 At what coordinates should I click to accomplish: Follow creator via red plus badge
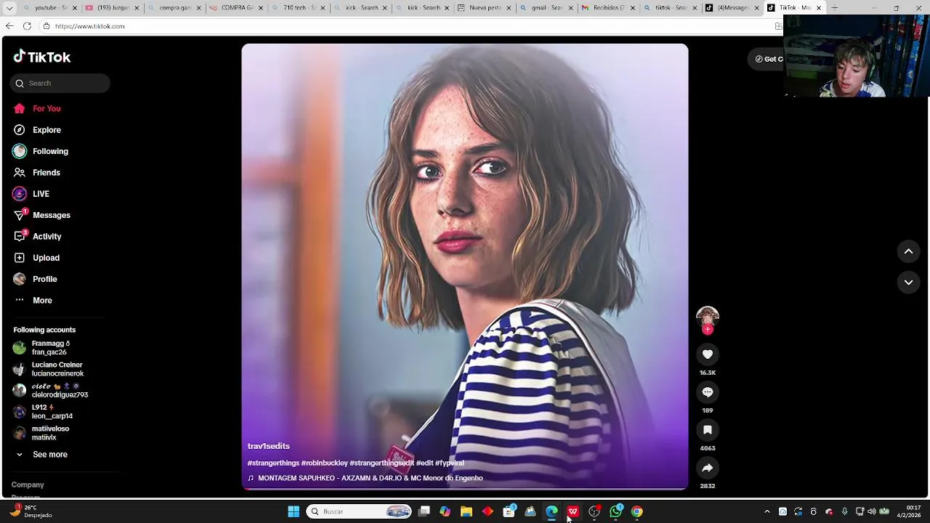708,329
